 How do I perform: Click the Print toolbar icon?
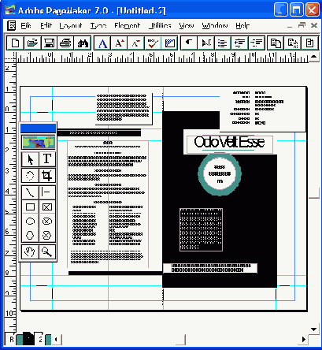[x=65, y=43]
